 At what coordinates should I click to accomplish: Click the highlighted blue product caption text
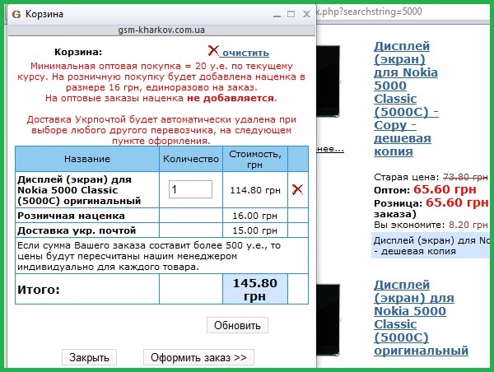[428, 244]
